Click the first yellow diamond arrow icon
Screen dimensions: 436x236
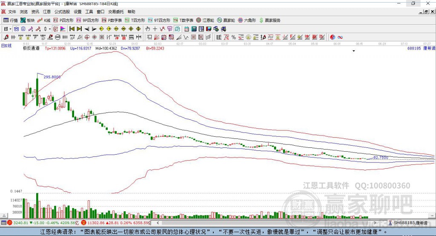tap(101, 29)
